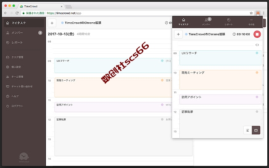Stop the running timer with red button

click(257, 34)
